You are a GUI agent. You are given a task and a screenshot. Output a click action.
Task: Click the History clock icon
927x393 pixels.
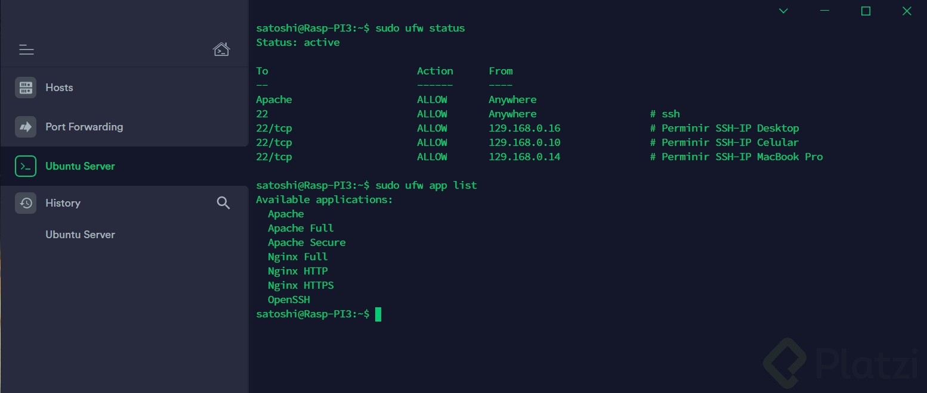26,203
